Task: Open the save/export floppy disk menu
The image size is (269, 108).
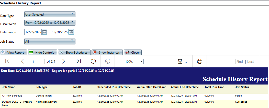Action: [x=182, y=62]
